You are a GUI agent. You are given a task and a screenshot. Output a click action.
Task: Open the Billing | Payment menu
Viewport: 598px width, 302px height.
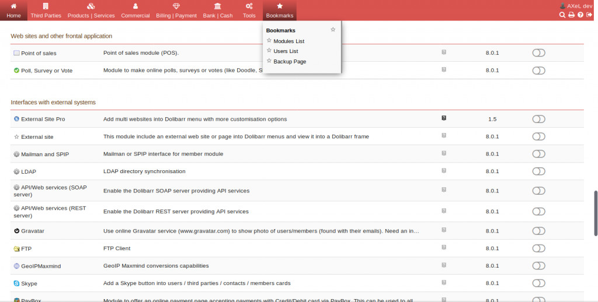[176, 10]
